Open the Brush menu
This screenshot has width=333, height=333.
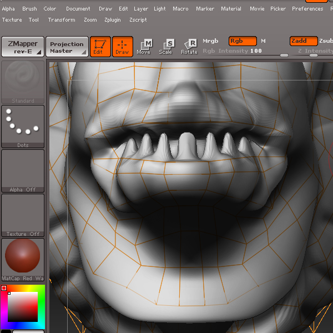coord(29,9)
